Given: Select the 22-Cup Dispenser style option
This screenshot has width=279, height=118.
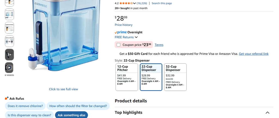Looking at the screenshot, I should coord(151,77).
